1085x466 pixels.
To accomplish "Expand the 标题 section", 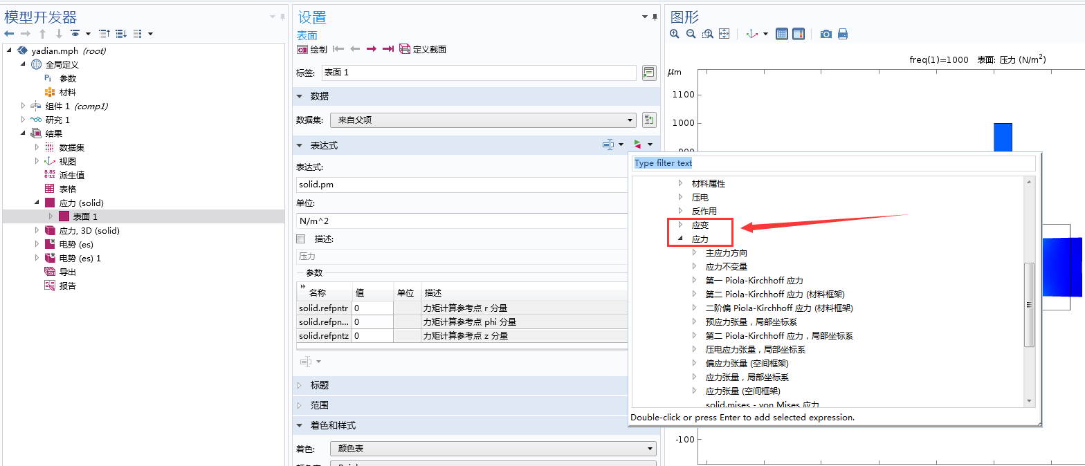I will [319, 386].
